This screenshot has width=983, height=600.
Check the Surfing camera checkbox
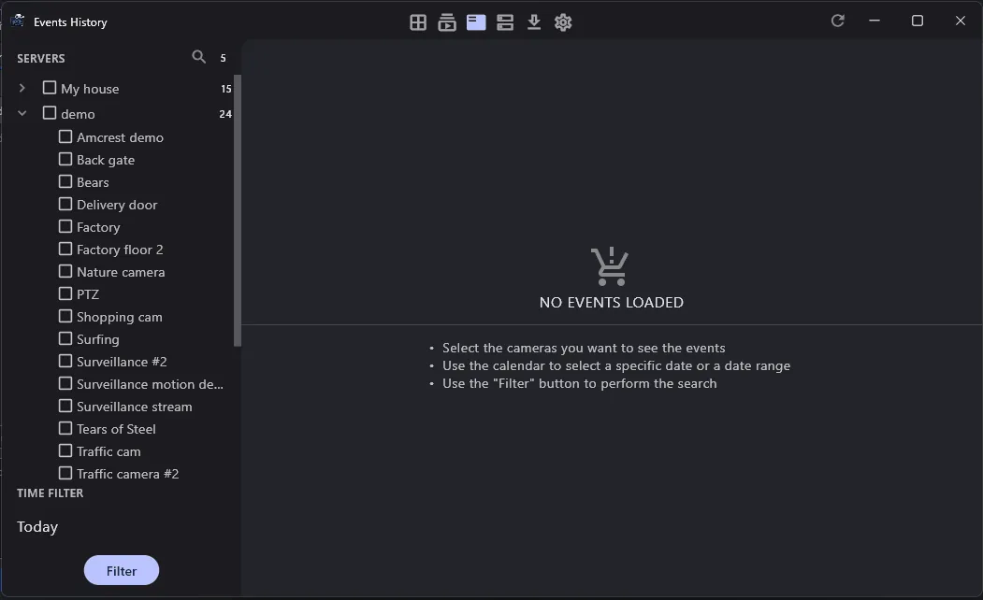65,339
